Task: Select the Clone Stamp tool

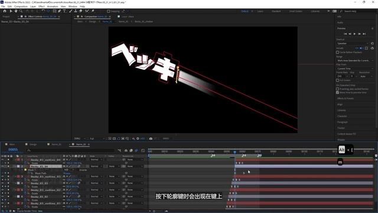Action: [76, 11]
